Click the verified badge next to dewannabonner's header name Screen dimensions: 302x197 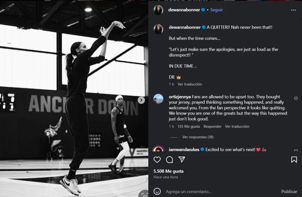203,10
